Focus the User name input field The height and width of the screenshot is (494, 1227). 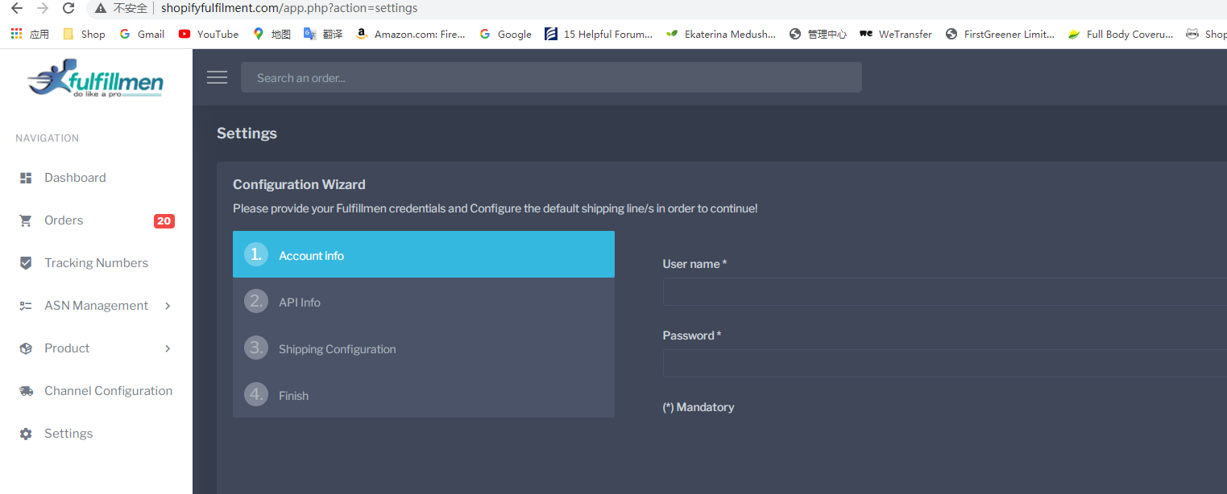click(945, 291)
